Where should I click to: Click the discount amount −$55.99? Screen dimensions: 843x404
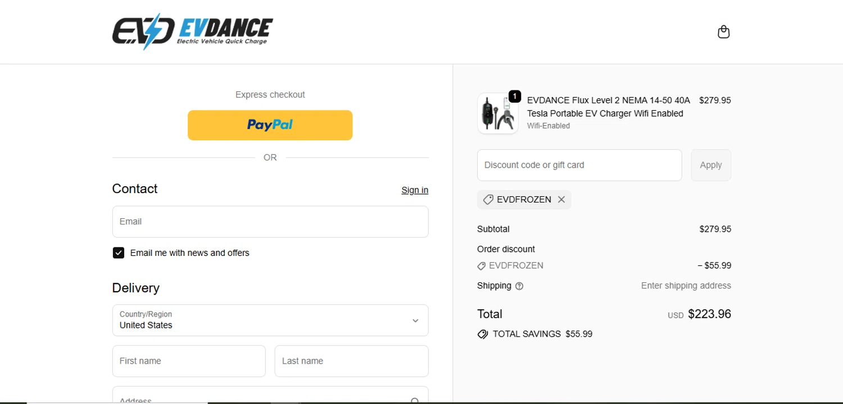coord(714,265)
